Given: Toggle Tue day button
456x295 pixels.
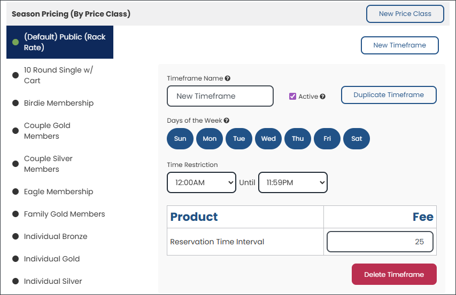Looking at the screenshot, I should click(239, 139).
